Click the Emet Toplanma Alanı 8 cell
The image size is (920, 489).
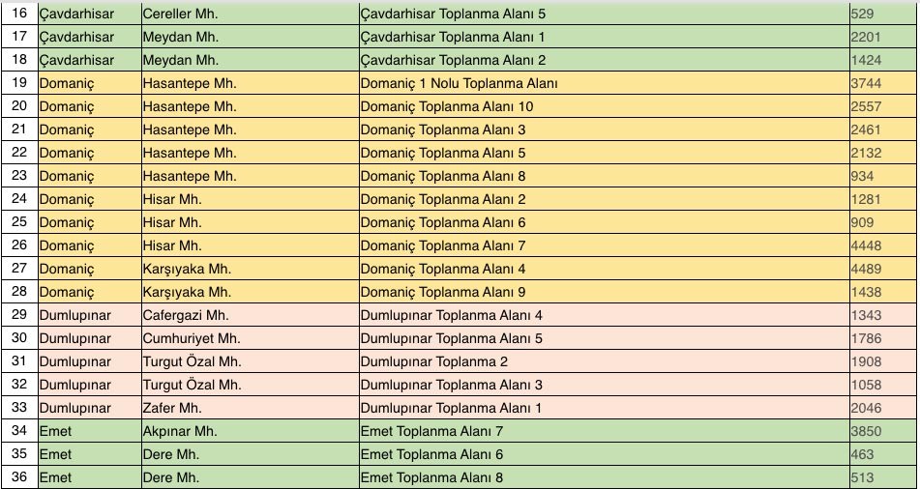tap(603, 477)
